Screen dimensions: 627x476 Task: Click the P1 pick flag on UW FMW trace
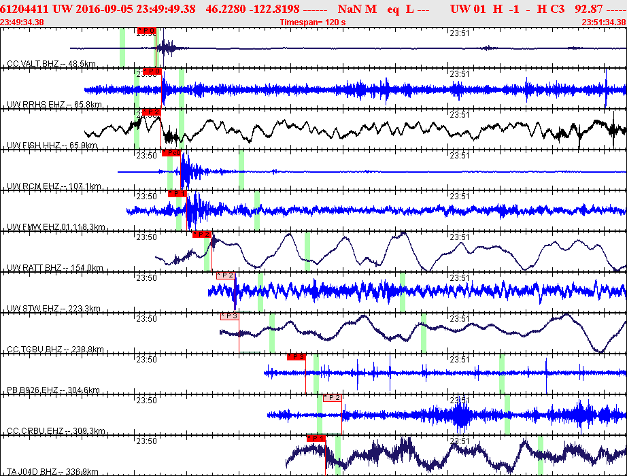(177, 194)
